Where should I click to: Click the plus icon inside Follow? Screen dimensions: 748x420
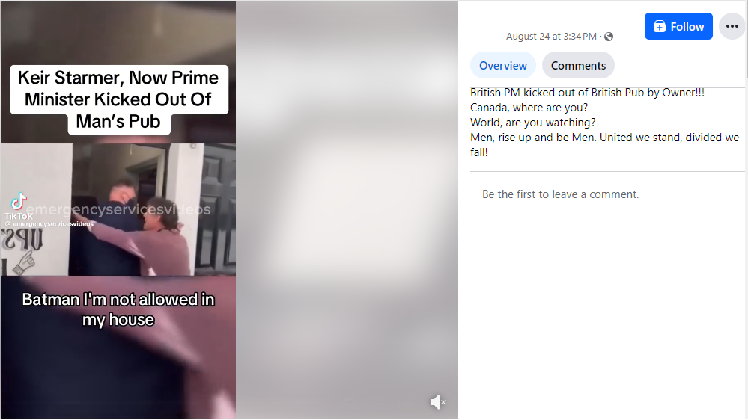659,27
